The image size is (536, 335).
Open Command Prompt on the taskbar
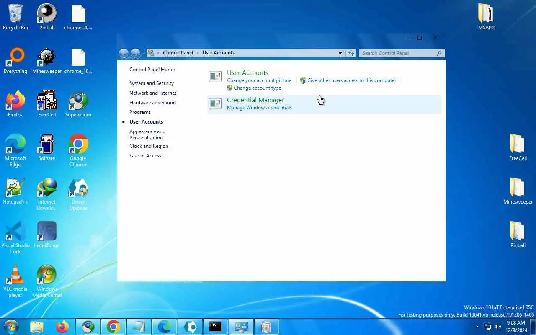215,327
